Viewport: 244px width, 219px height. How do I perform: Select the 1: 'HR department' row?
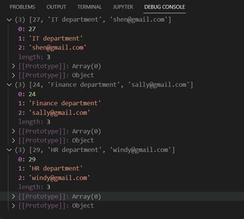click(50, 169)
